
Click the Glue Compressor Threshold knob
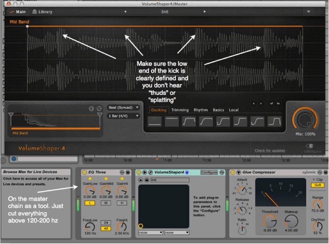[x=270, y=221]
